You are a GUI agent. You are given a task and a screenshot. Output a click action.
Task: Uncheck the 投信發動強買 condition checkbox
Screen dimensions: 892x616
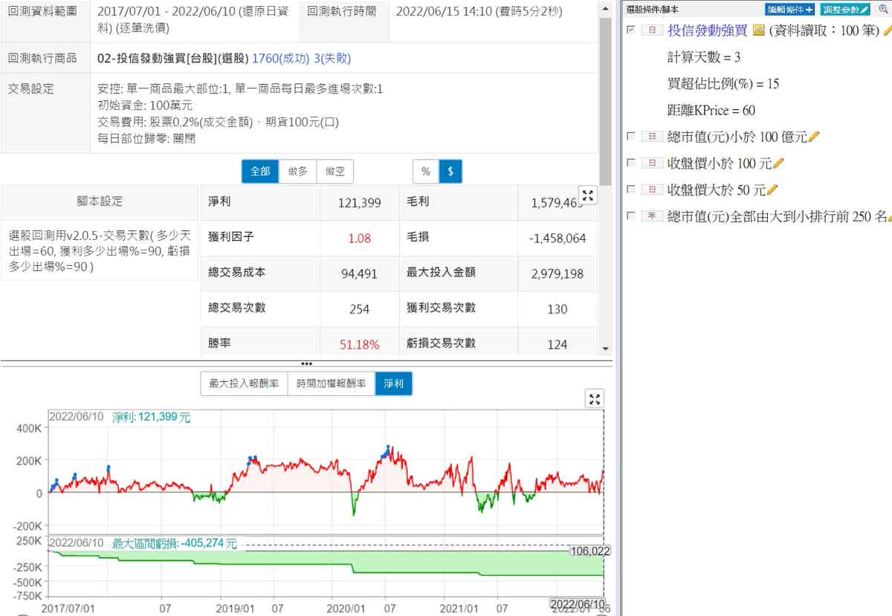pyautogui.click(x=631, y=30)
